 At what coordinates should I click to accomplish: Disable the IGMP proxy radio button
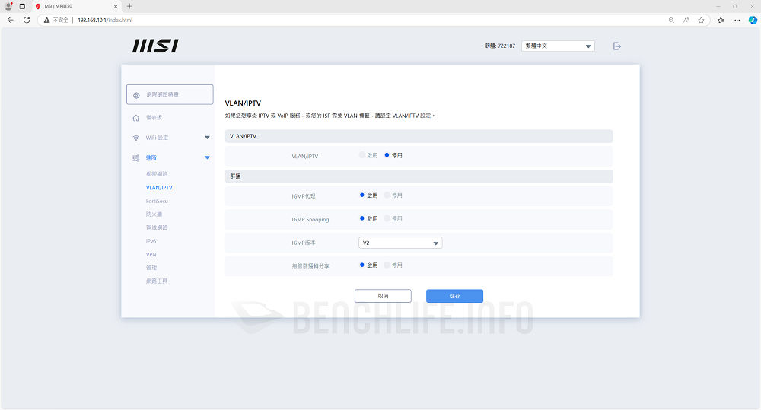[387, 195]
